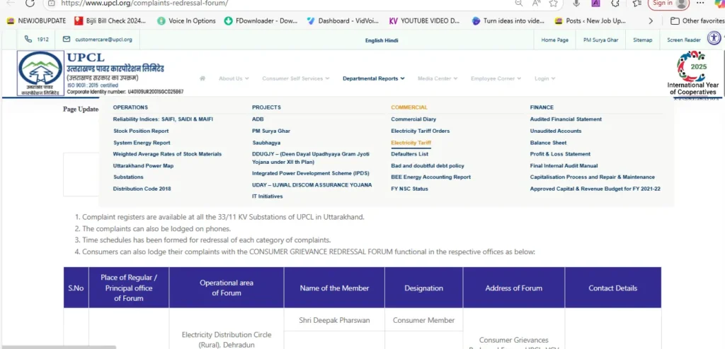Image resolution: width=725 pixels, height=349 pixels.
Task: Click the browser refresh icon
Action: (30, 4)
